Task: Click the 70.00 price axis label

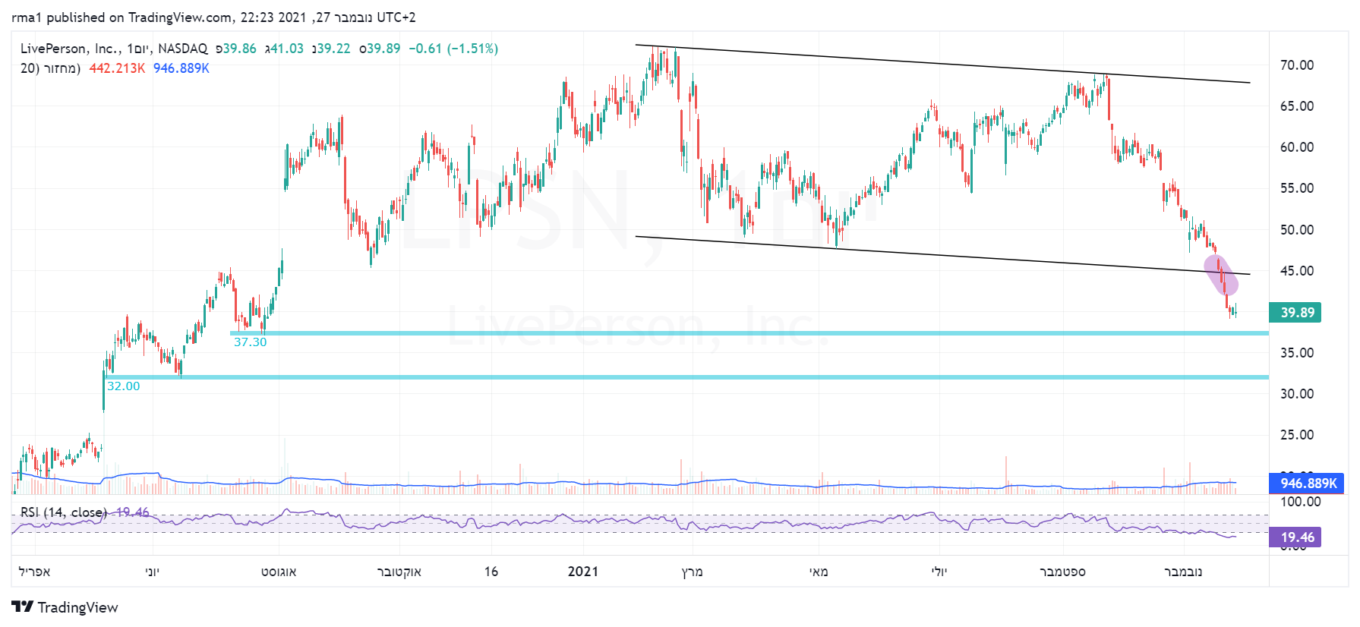Action: point(1297,65)
